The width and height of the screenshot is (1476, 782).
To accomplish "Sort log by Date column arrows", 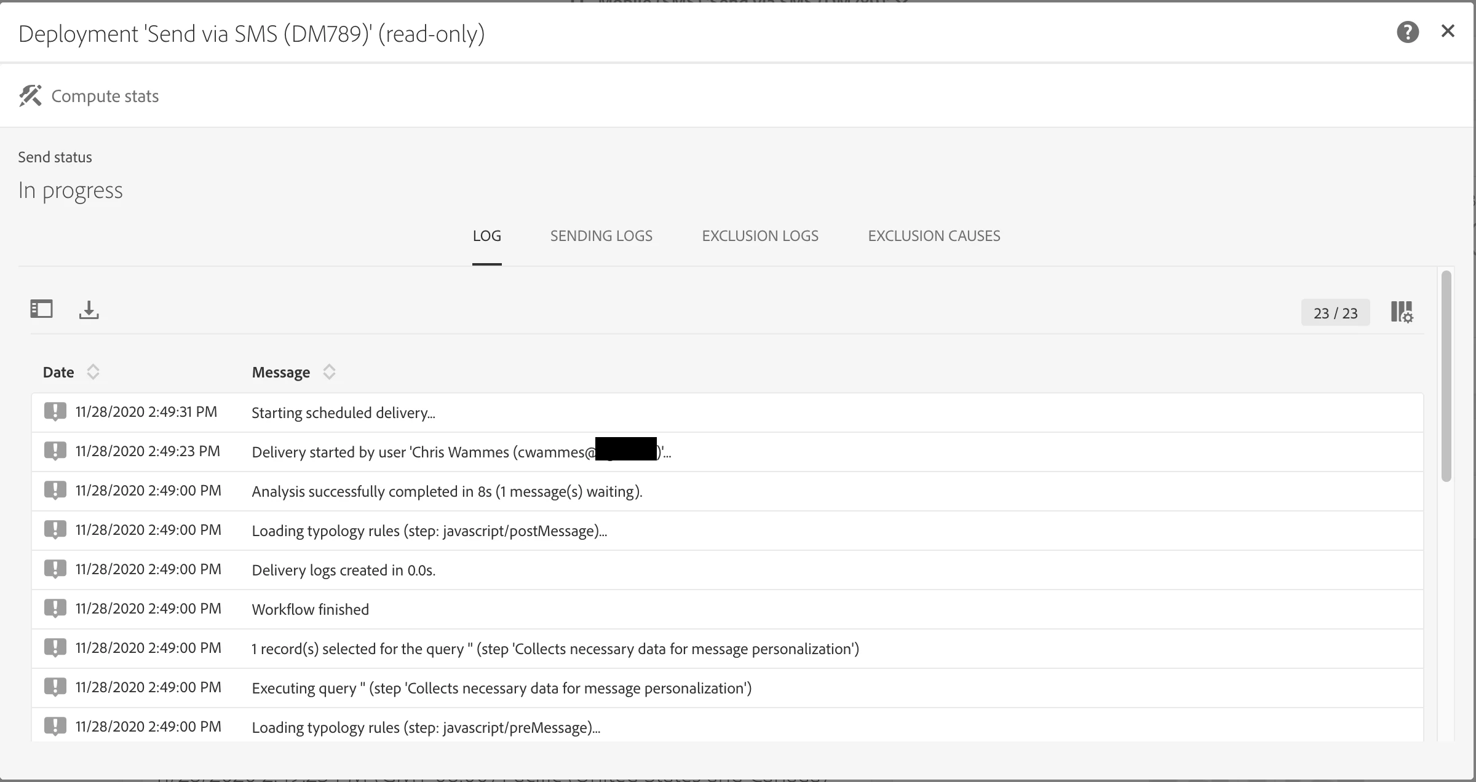I will click(x=93, y=371).
